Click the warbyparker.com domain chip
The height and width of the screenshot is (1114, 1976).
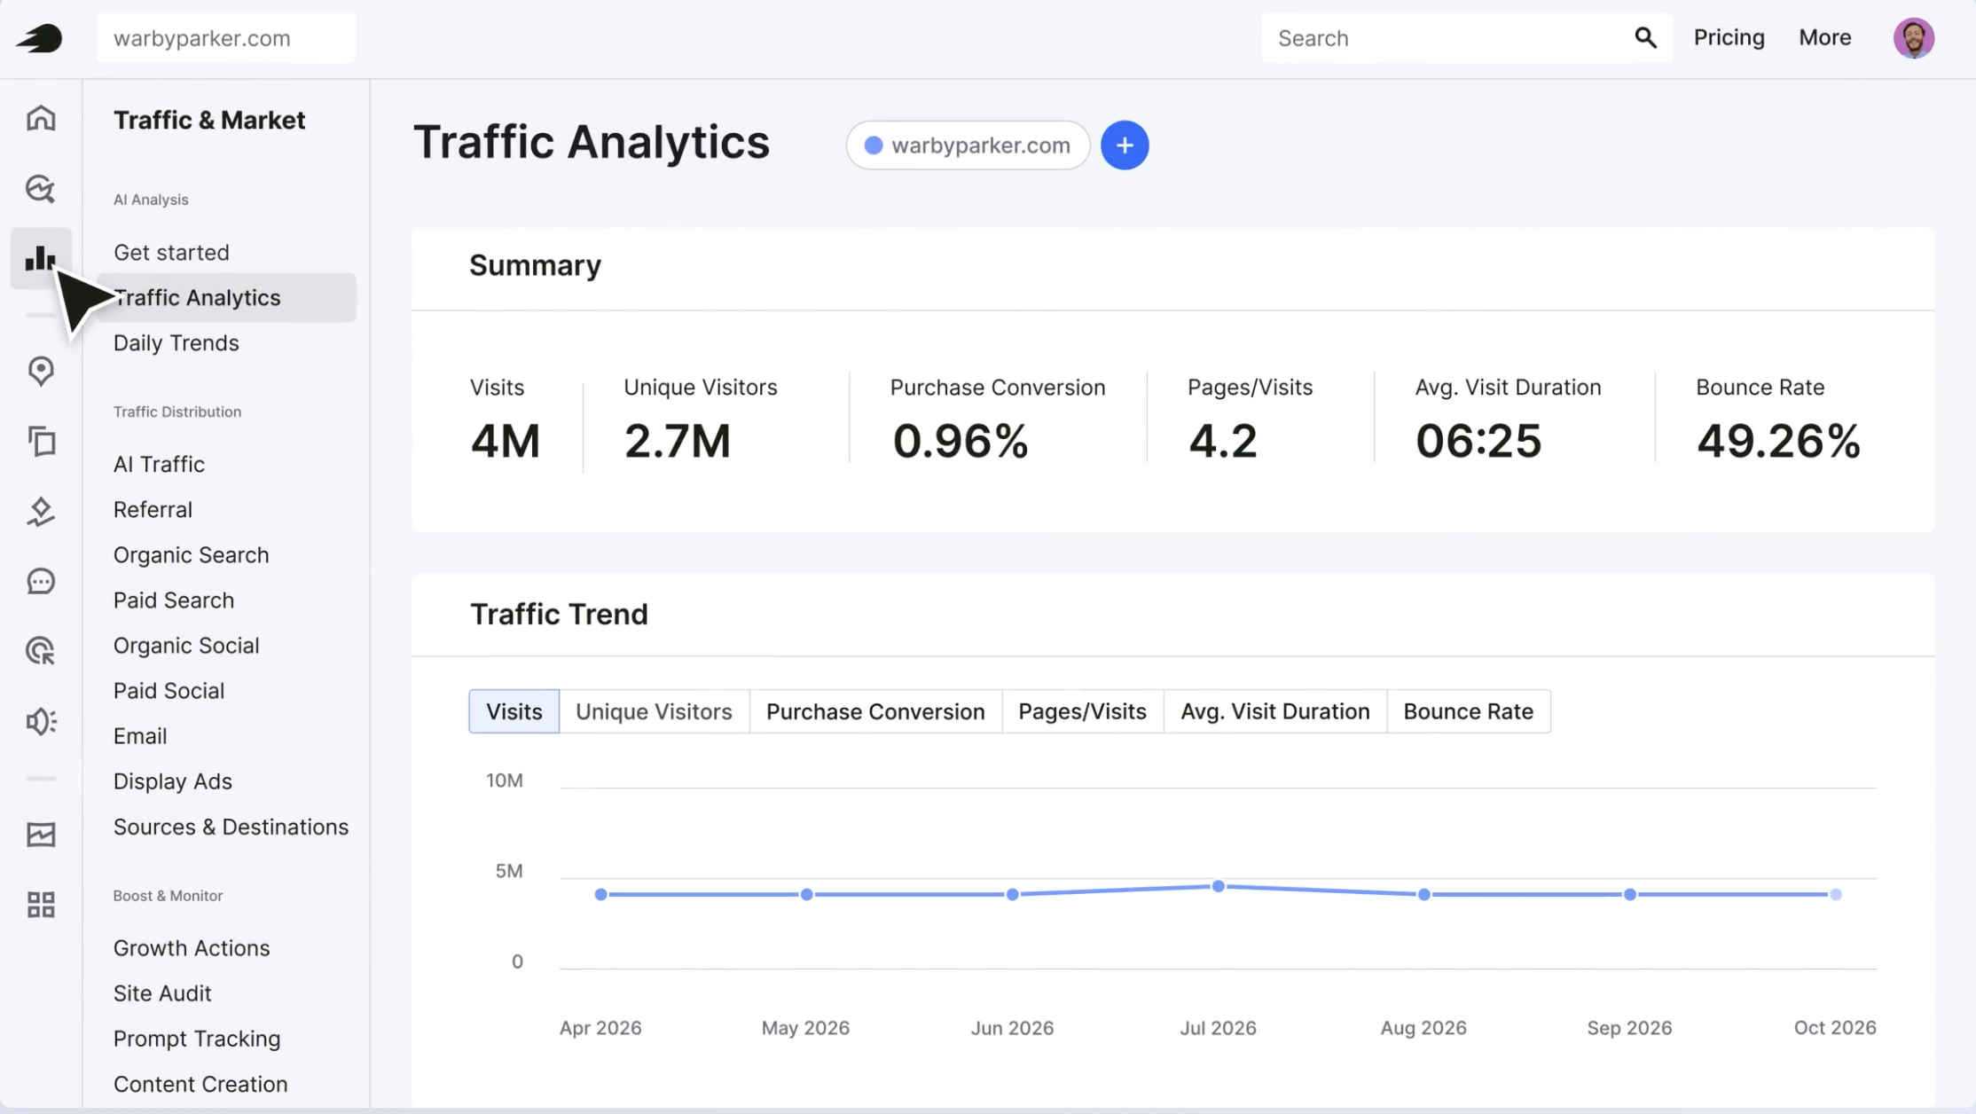tap(968, 145)
